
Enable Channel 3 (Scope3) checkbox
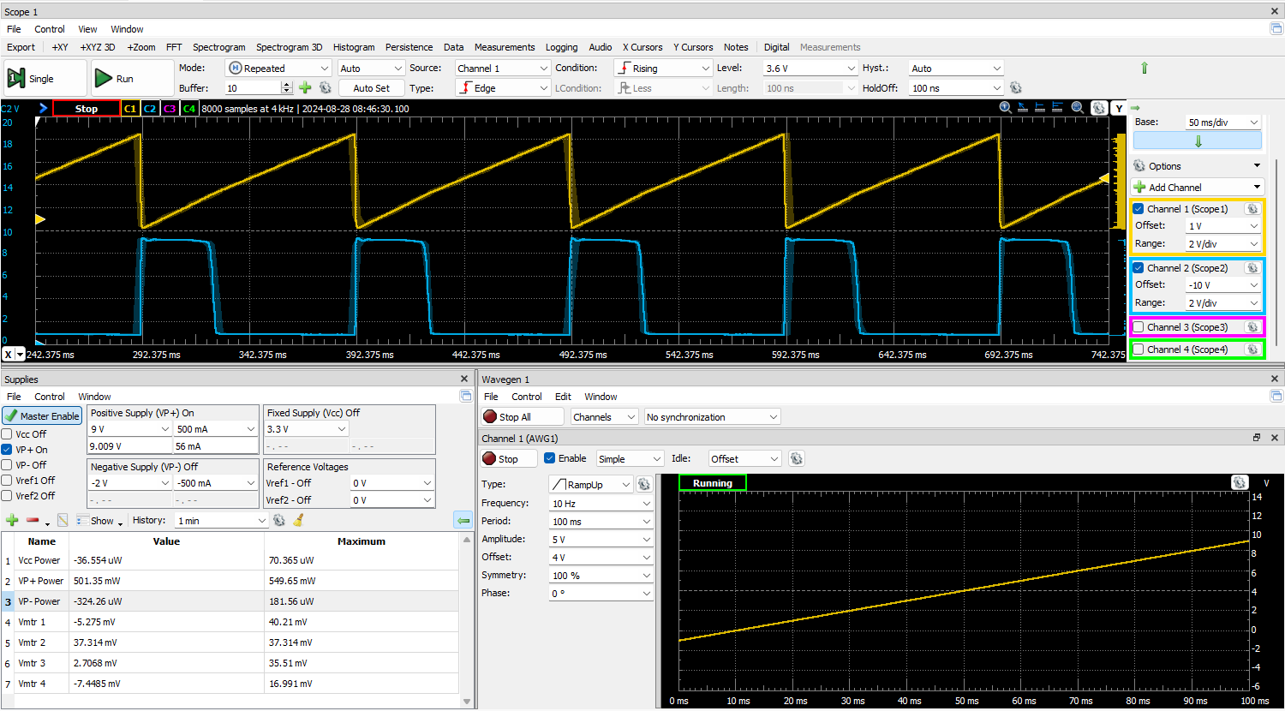tap(1139, 327)
